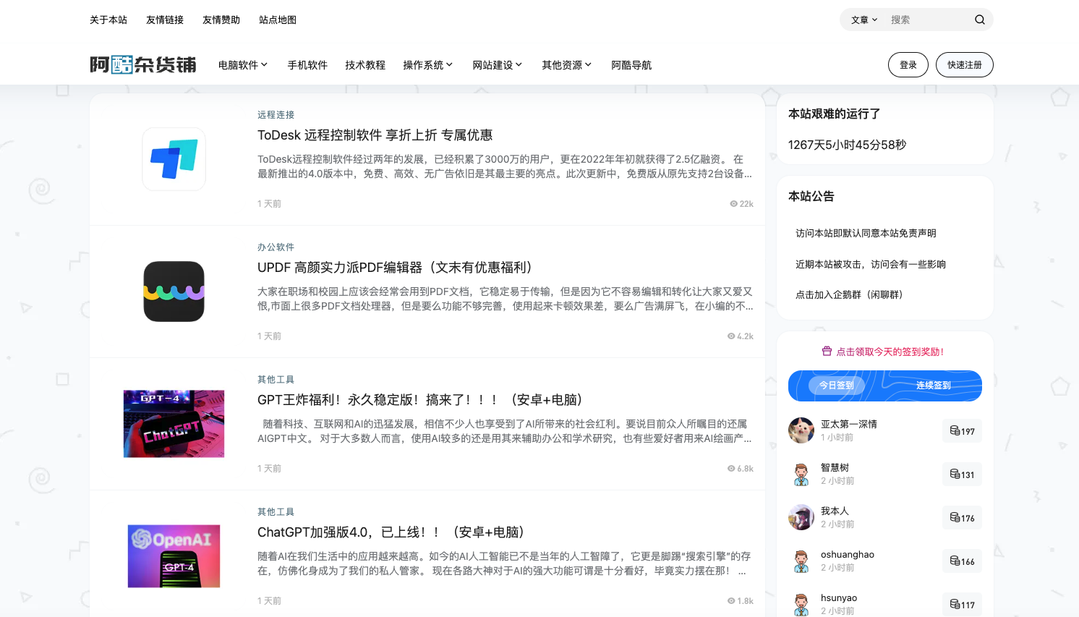Image resolution: width=1079 pixels, height=617 pixels.
Task: Open the 阿酷杂货铺 site logo
Action: (x=143, y=65)
